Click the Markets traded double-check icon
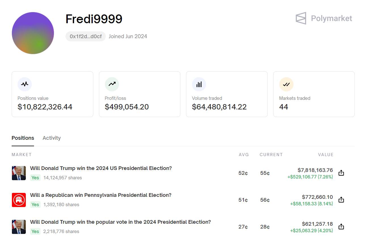 point(286,84)
